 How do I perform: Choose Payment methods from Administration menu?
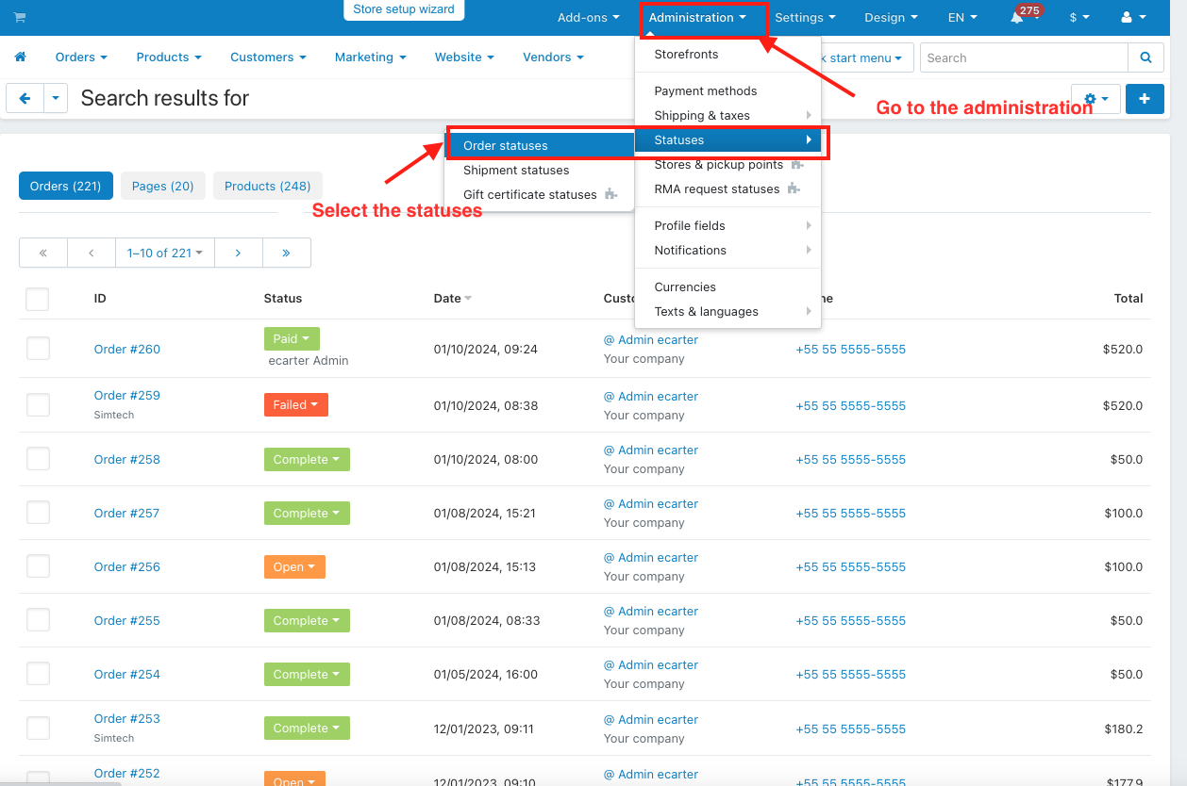706,91
